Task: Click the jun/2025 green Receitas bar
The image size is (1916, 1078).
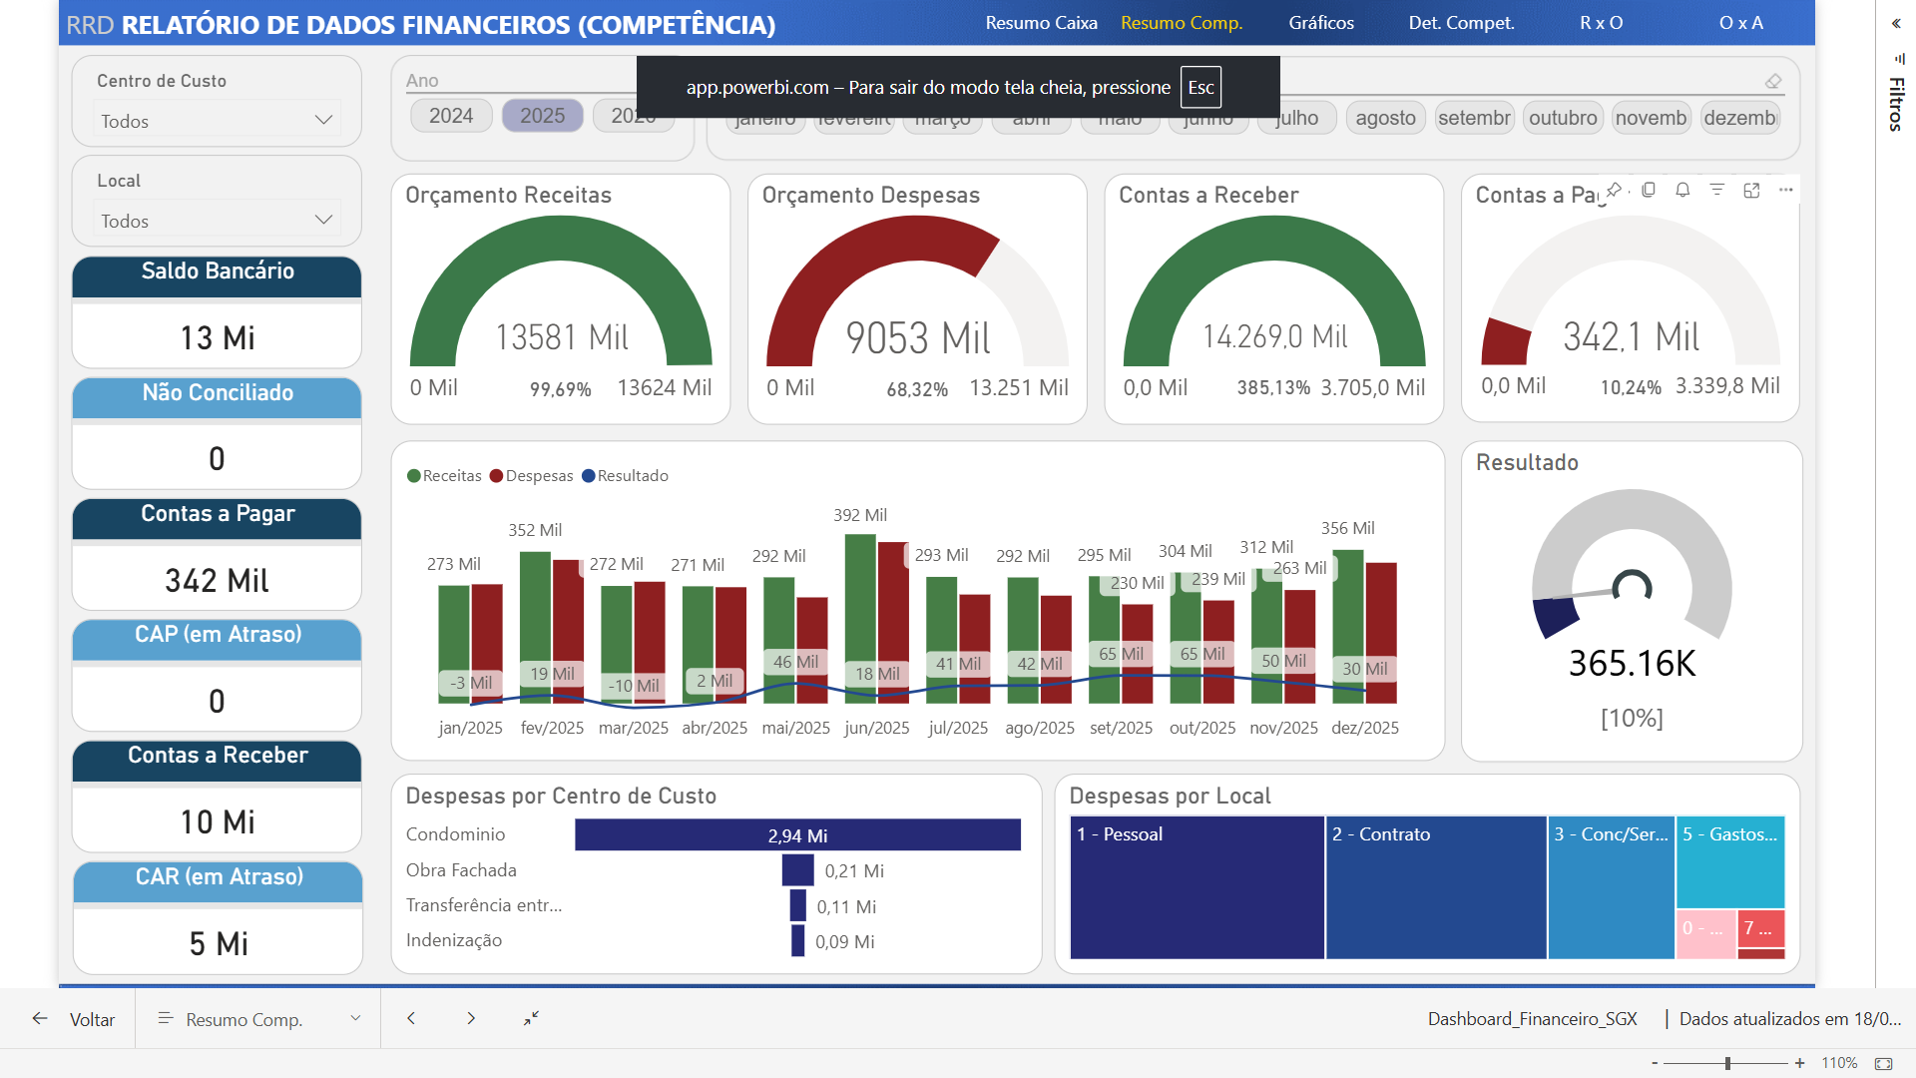Action: click(x=860, y=619)
